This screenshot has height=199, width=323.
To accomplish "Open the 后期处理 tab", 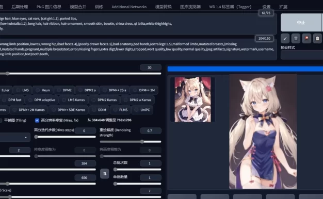I will pos(20,7).
